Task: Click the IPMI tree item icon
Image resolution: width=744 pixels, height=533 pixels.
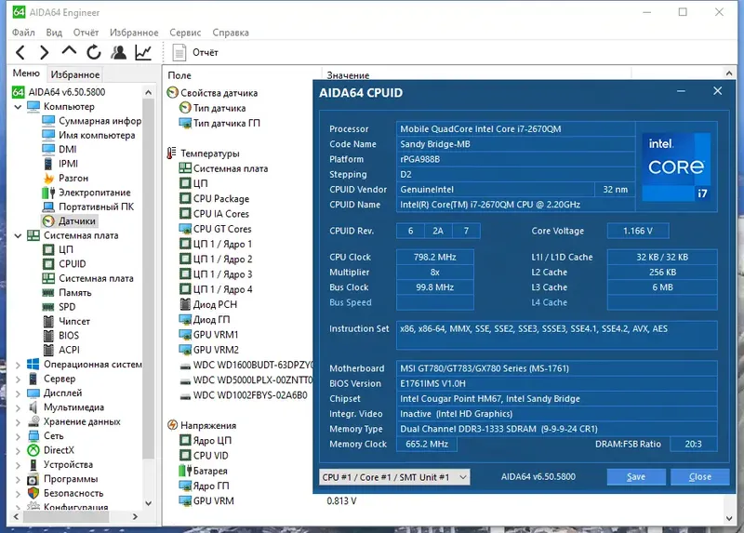Action: (x=48, y=164)
